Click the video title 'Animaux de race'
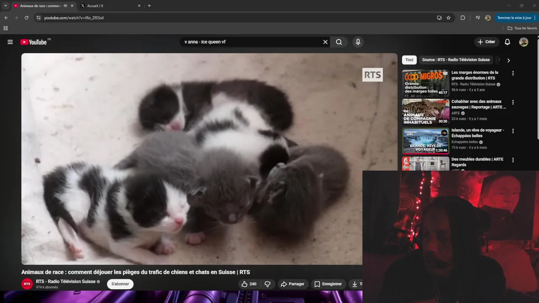Screen dimensions: 539x303 (136, 272)
